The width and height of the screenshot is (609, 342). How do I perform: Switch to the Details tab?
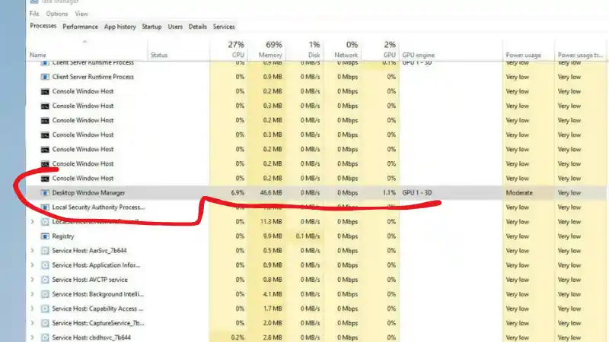click(198, 27)
